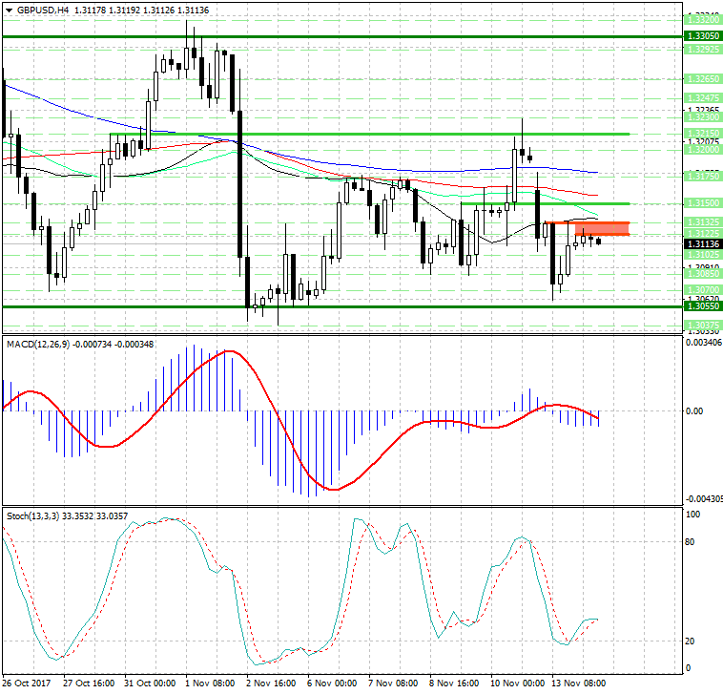Screen dimensions: 723x694
Task: Click the 1.31750 price level label
Action: click(x=702, y=177)
